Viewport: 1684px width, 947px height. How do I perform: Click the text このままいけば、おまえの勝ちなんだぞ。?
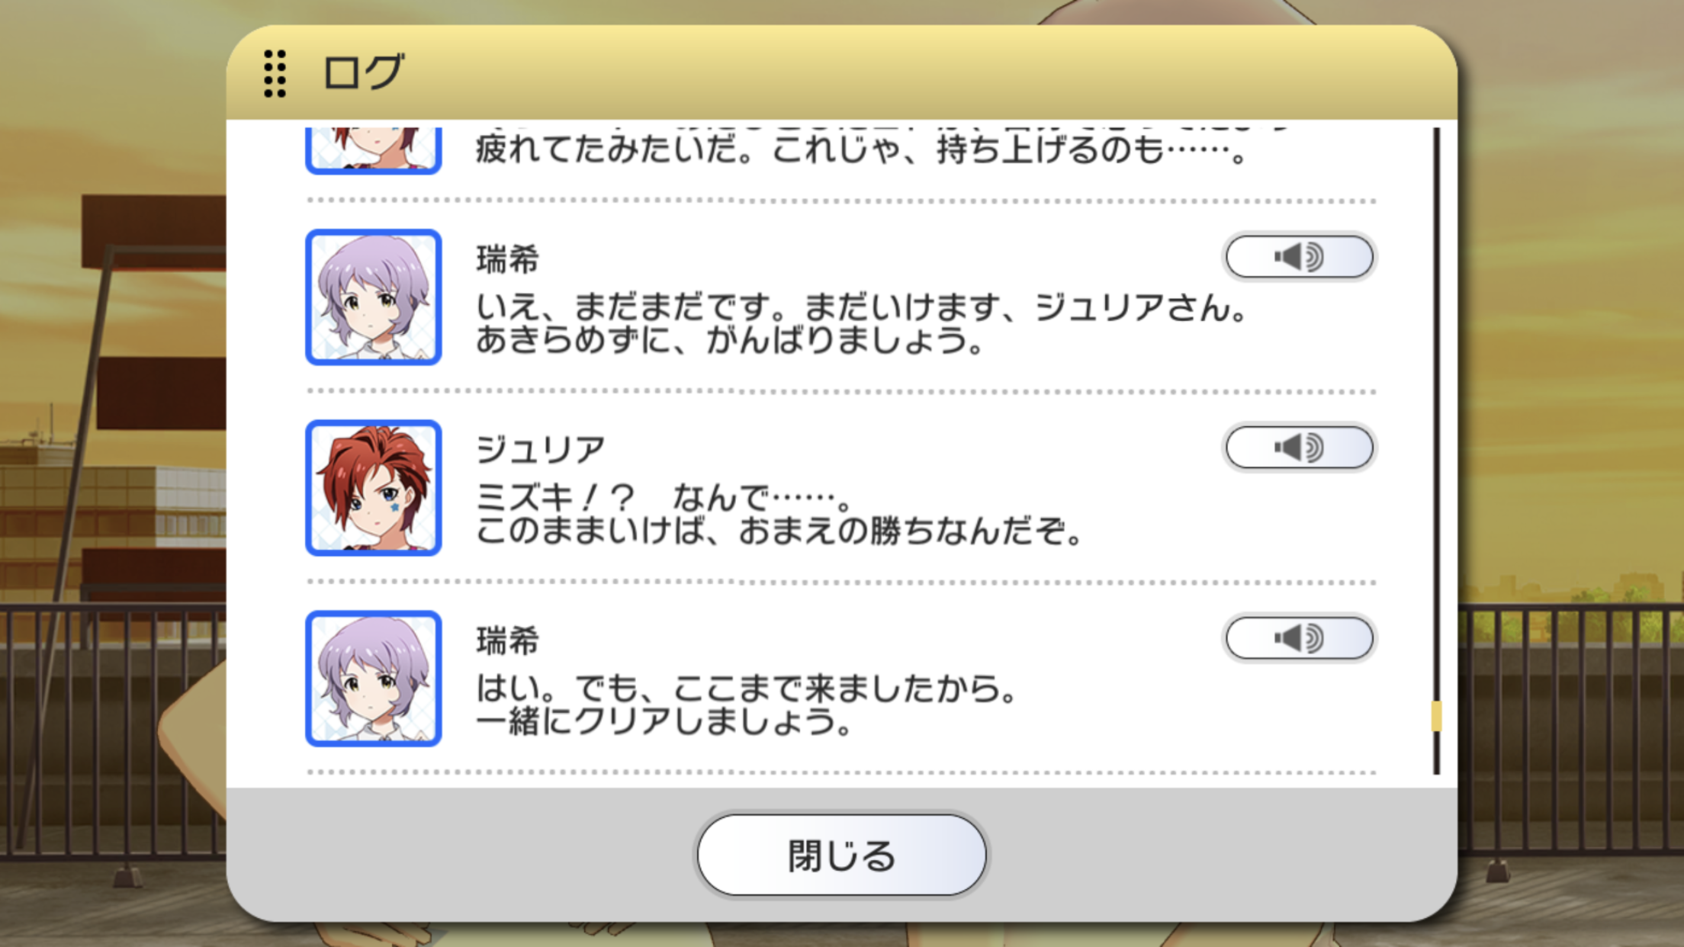click(x=779, y=531)
